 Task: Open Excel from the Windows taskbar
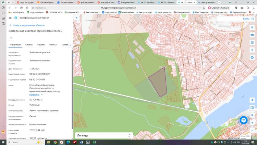pyautogui.click(x=95, y=142)
